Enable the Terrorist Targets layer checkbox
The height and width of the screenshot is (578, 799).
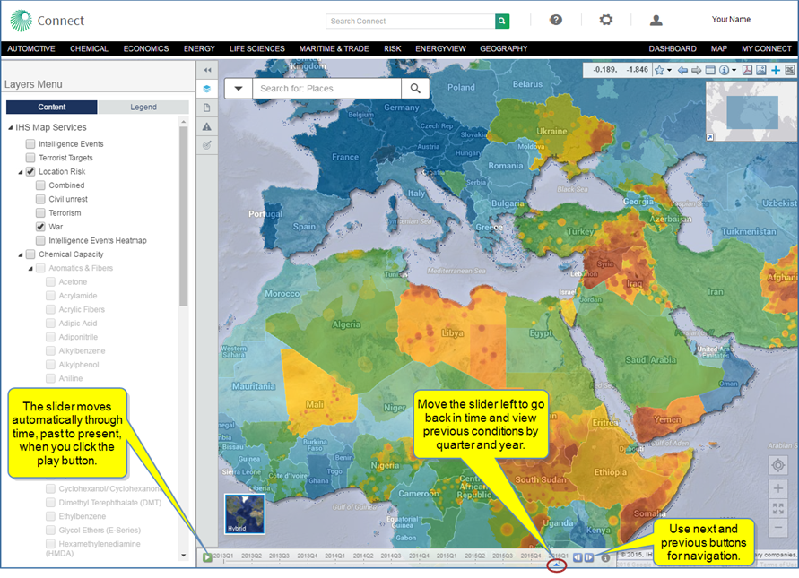[30, 158]
